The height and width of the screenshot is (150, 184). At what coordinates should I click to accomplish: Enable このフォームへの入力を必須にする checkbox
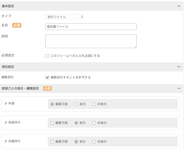[47, 56]
